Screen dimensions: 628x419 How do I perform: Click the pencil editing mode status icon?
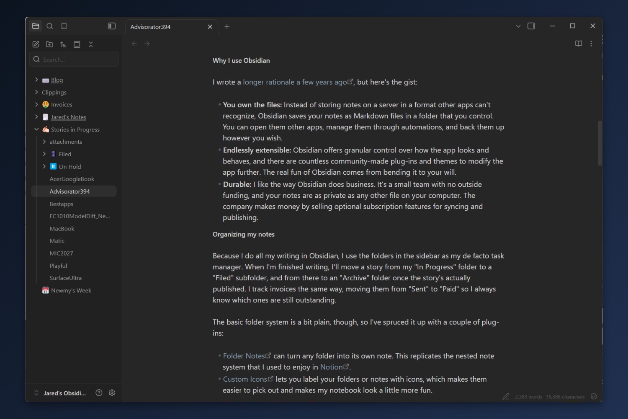point(506,396)
